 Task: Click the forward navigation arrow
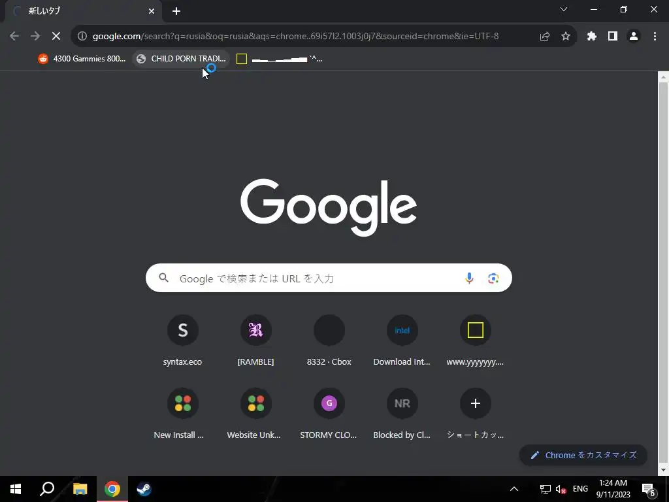click(x=35, y=37)
